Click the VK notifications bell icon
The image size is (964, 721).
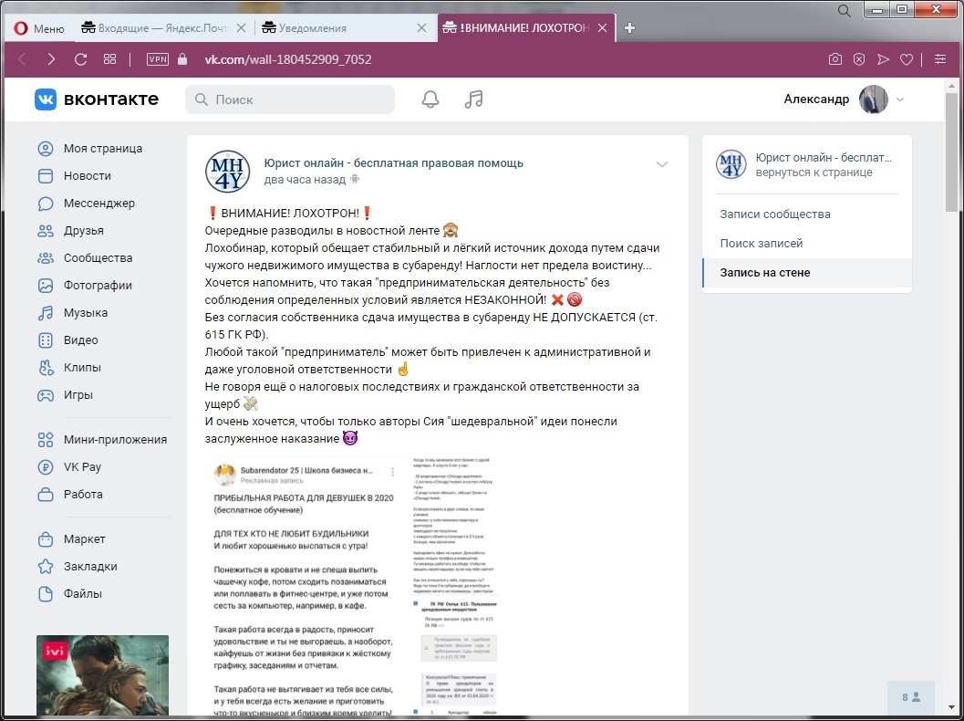pos(430,99)
